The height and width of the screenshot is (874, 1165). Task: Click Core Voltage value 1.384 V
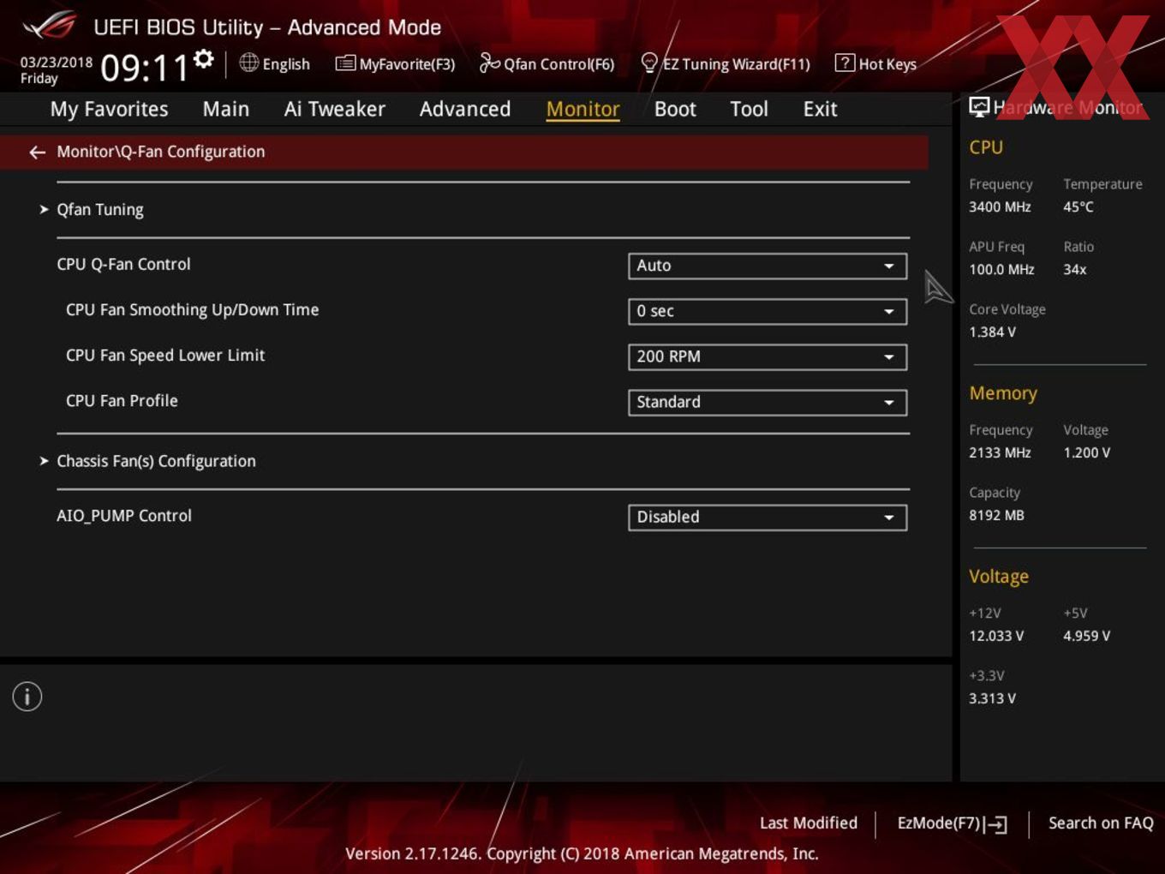[x=992, y=332]
